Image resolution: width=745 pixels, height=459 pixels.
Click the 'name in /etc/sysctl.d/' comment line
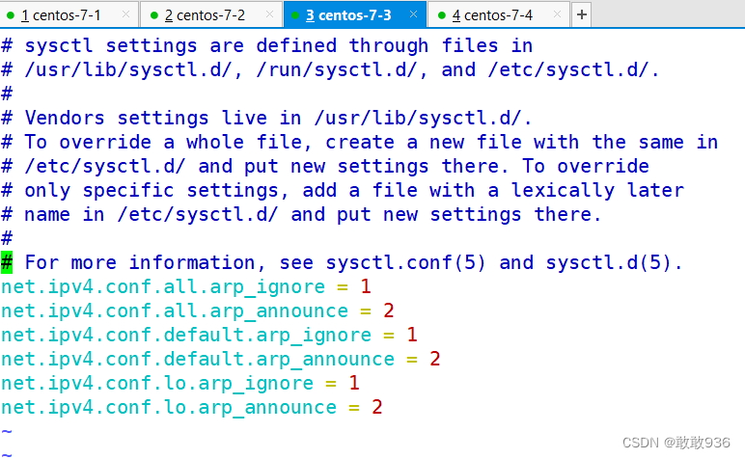(x=301, y=214)
